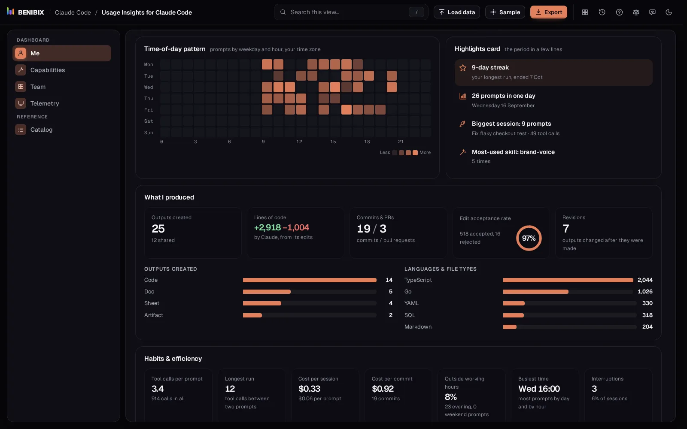Click the Revisions 7 value
The image size is (687, 429).
pos(566,229)
